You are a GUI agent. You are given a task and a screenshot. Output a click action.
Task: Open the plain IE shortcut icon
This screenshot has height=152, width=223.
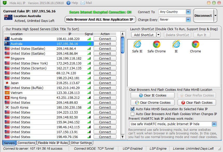pos(176,45)
